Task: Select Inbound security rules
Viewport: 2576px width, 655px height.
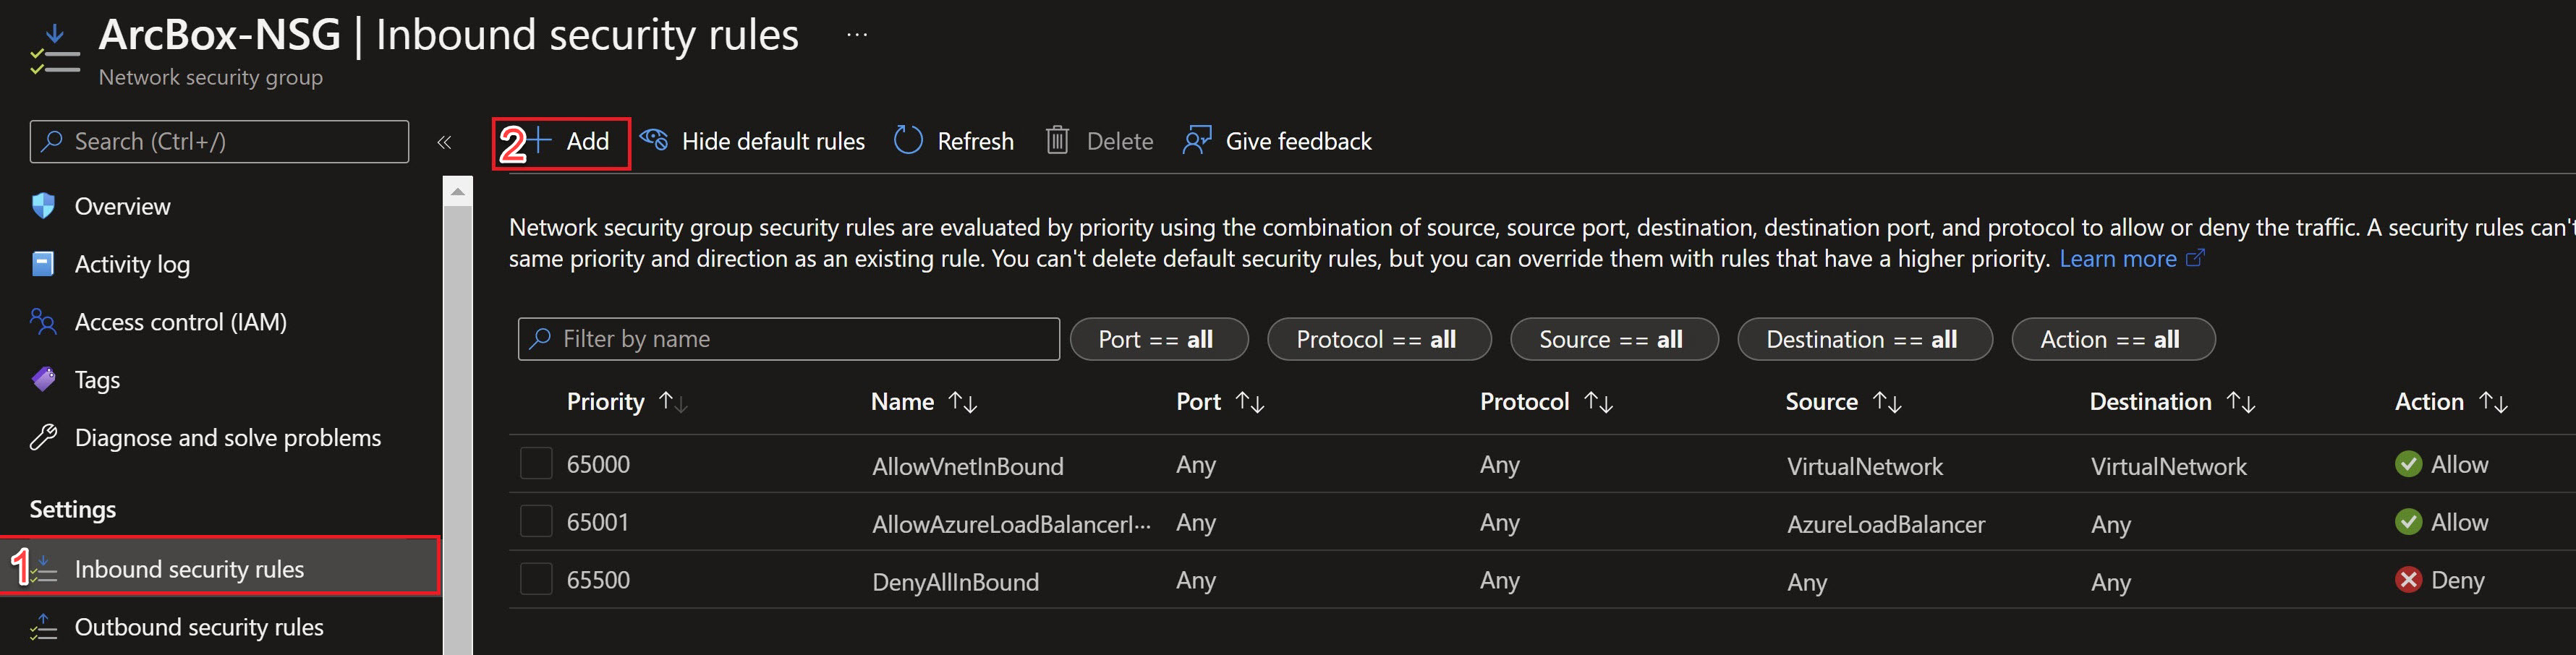Action: pyautogui.click(x=220, y=568)
